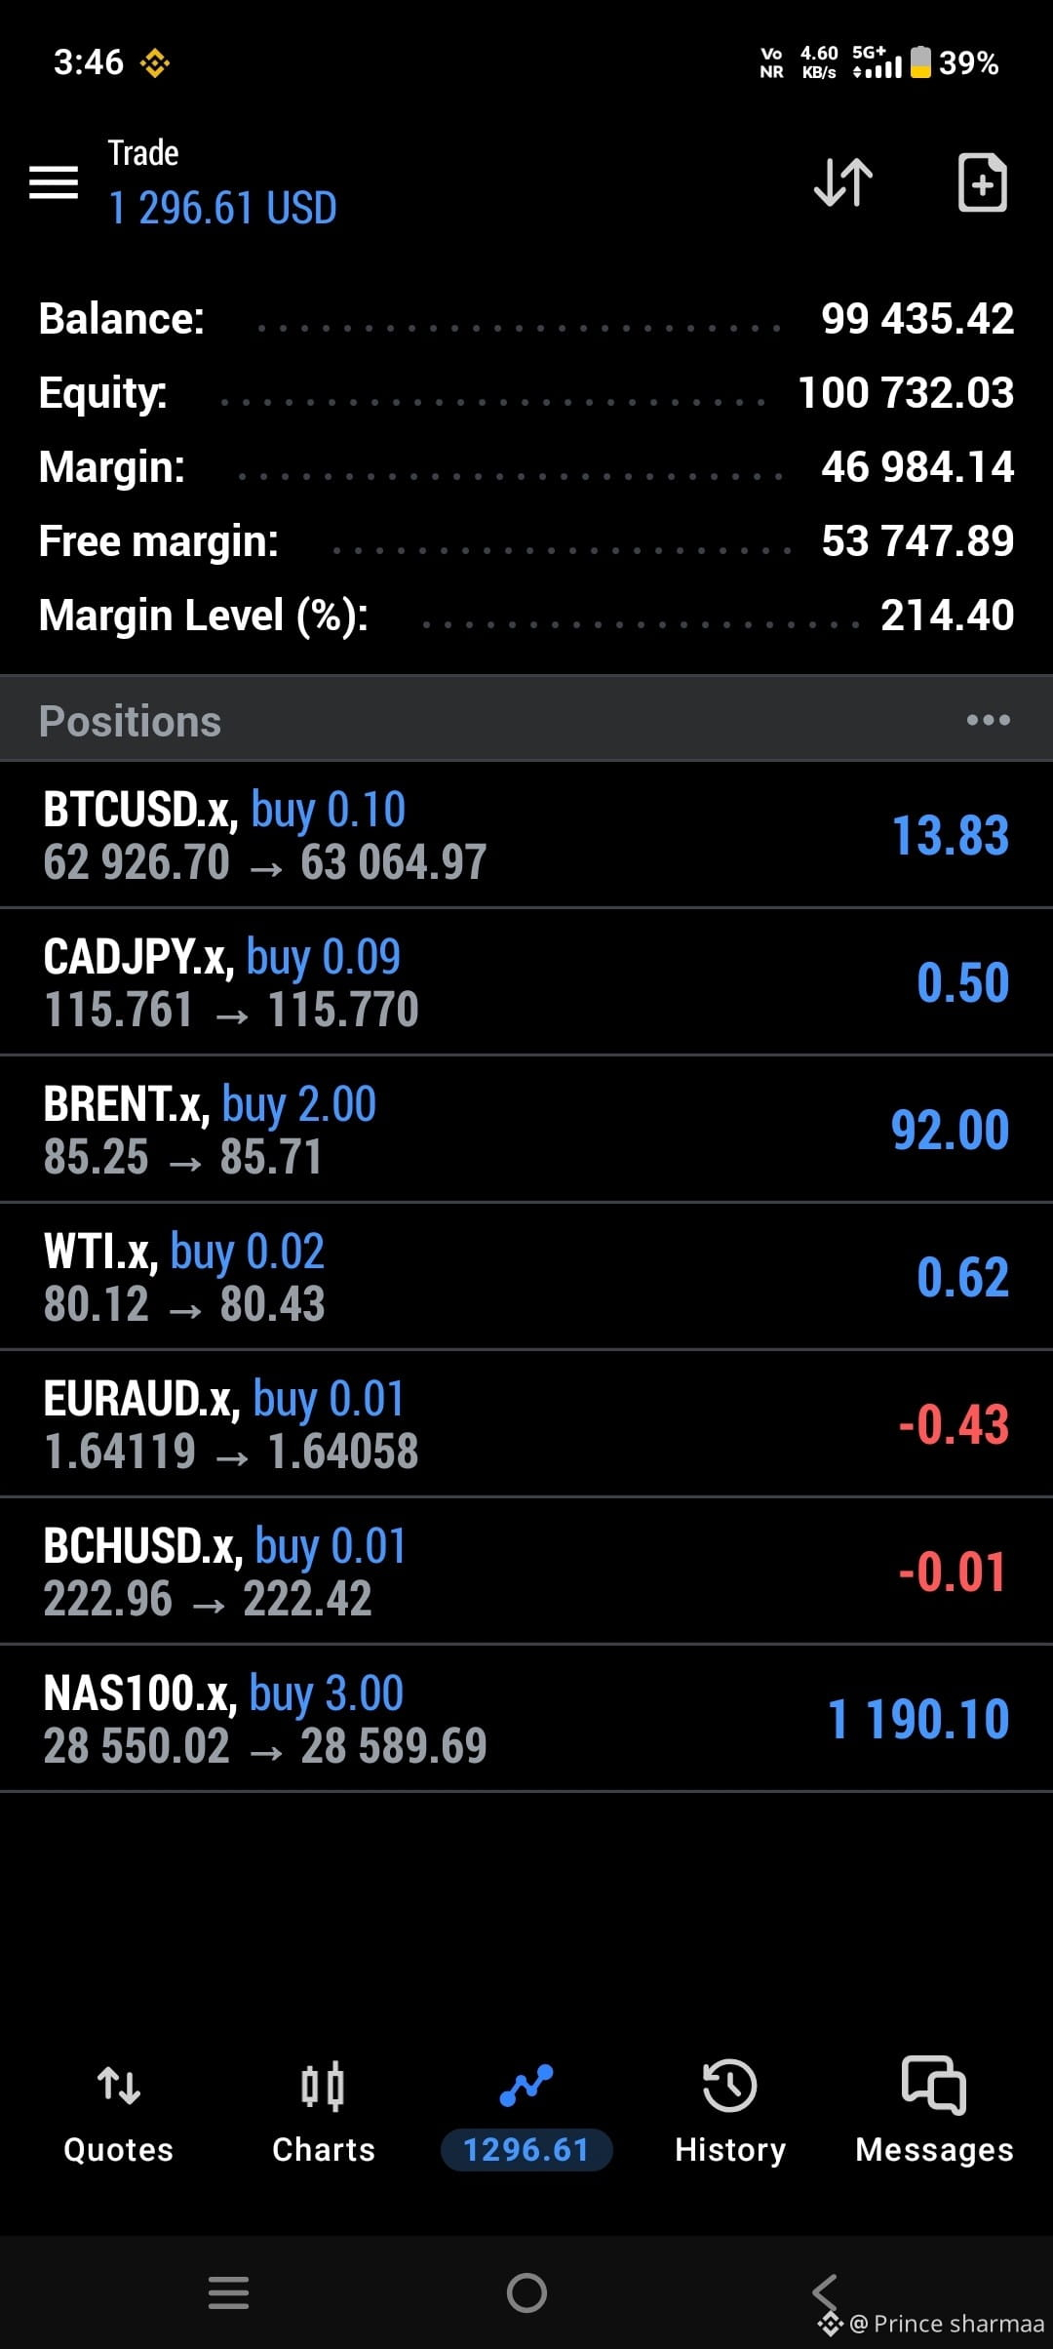Expand the BTCUSD.x buy 0.10 position
The height and width of the screenshot is (2349, 1053).
tap(526, 835)
